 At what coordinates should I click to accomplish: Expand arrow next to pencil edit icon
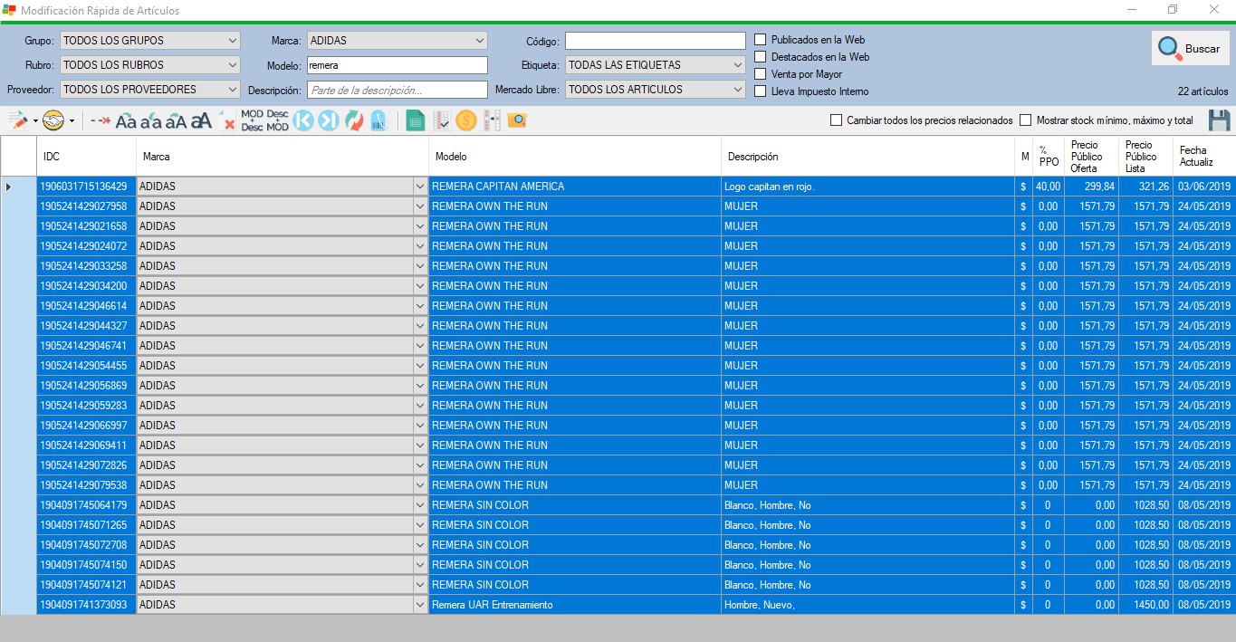[35, 120]
